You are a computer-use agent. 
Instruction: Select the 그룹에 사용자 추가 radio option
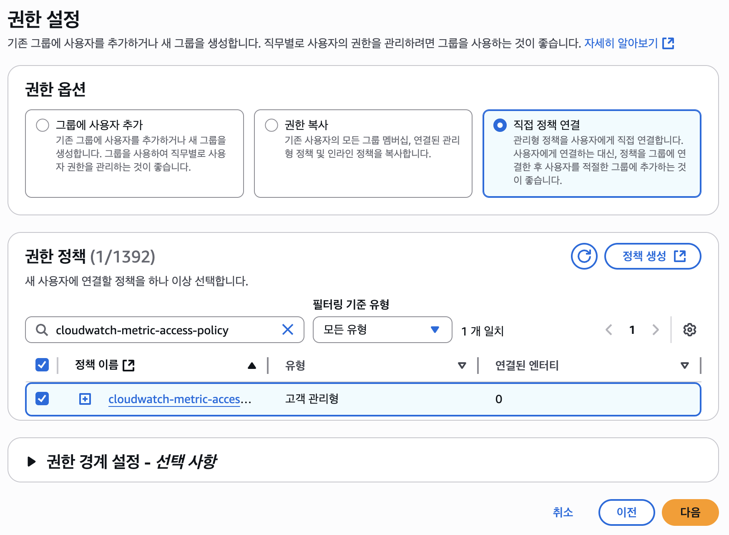click(43, 125)
